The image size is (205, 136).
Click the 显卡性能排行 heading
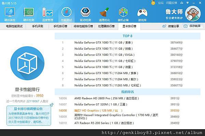coord(27,89)
